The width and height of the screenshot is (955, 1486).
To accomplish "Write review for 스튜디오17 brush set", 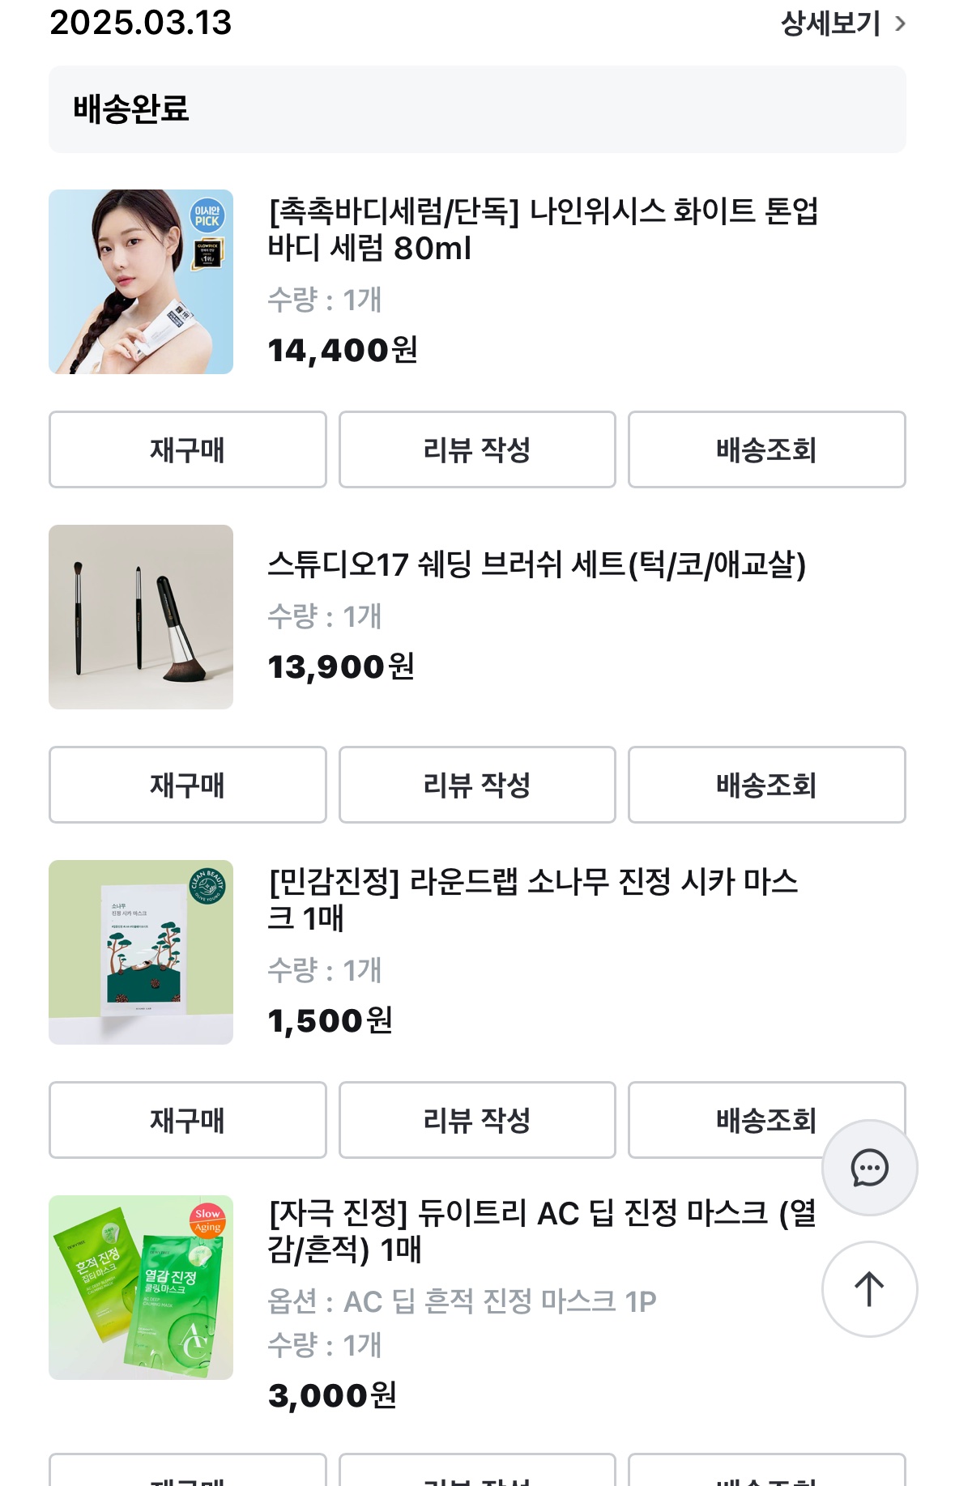I will pyautogui.click(x=477, y=785).
